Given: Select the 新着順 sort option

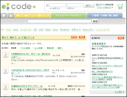Looking at the screenshot, I should 13,48.
